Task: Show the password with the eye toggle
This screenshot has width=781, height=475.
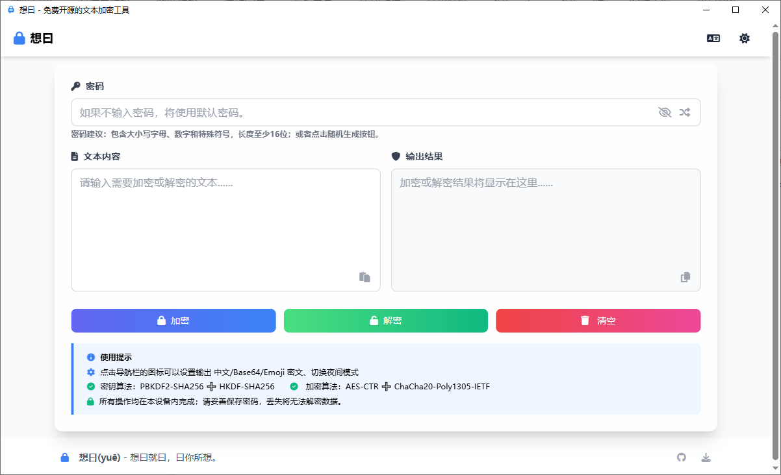Action: 665,112
